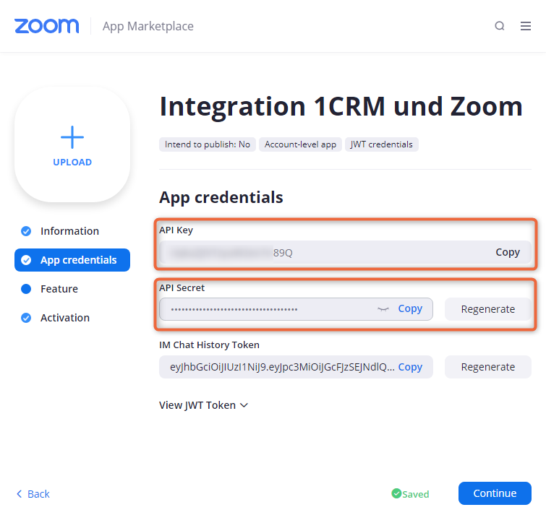Click the plus icon to upload image
Viewport: 546px width, 515px height.
(x=72, y=137)
